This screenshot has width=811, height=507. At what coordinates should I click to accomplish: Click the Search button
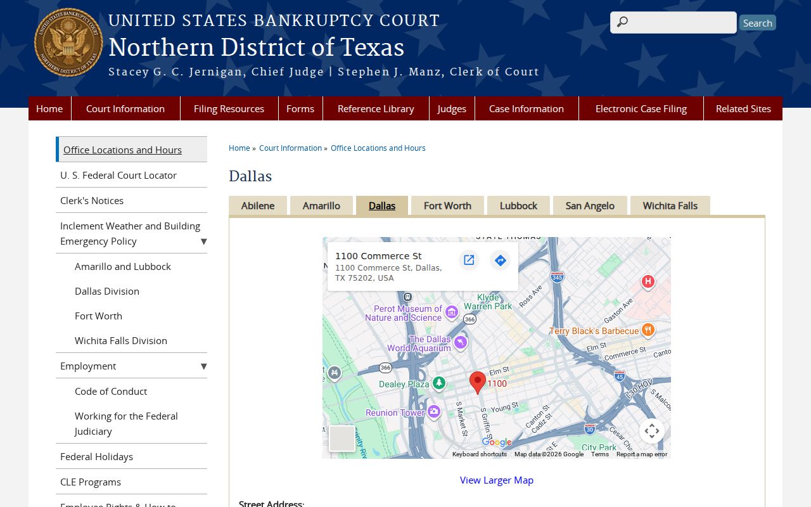pyautogui.click(x=758, y=23)
